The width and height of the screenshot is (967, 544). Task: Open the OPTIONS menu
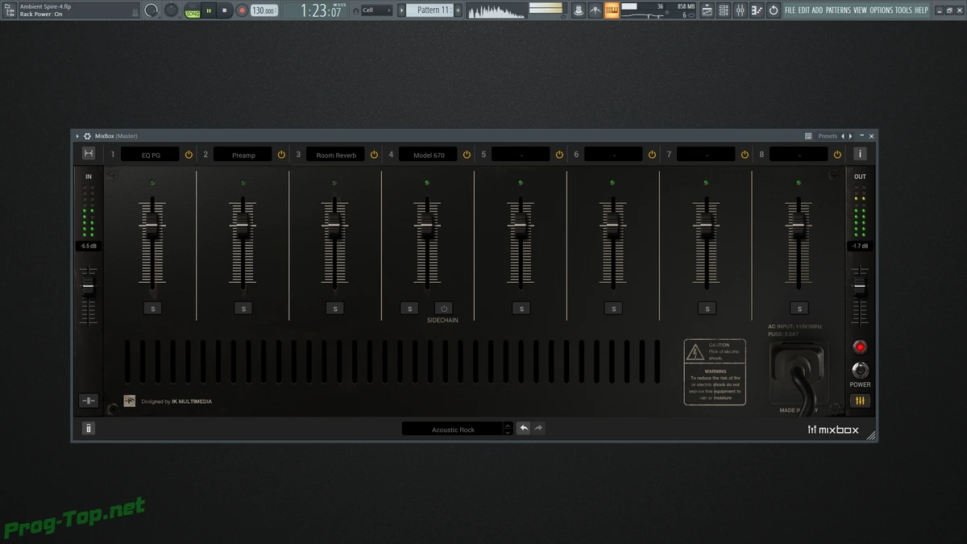coord(881,10)
